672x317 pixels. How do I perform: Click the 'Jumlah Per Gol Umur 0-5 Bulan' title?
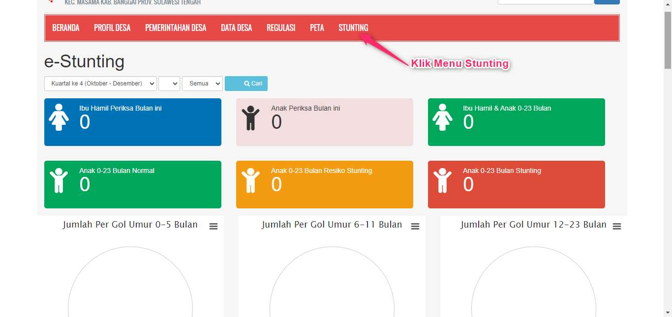point(130,225)
